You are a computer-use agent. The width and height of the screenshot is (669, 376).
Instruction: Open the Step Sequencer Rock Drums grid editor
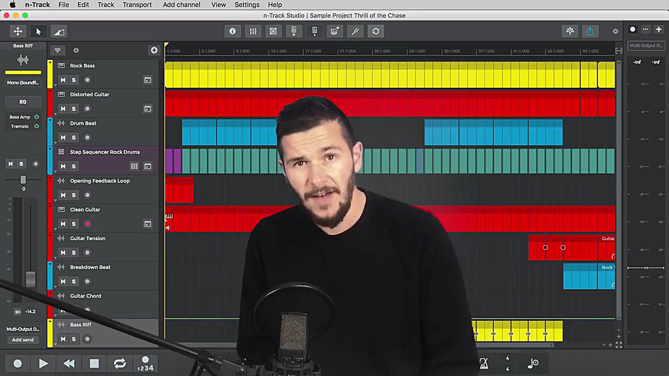[134, 166]
